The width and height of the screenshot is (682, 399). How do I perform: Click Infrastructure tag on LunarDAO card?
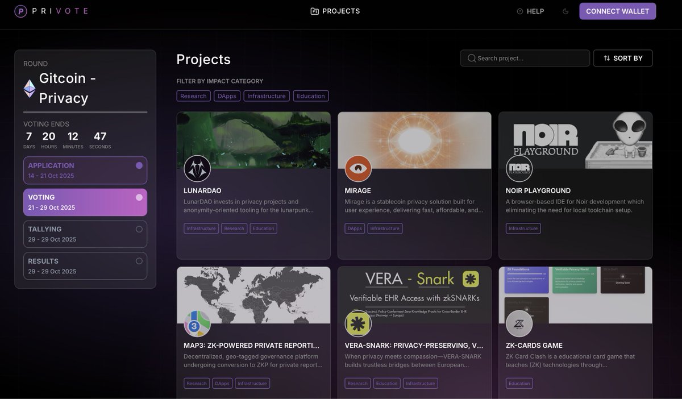click(x=202, y=228)
